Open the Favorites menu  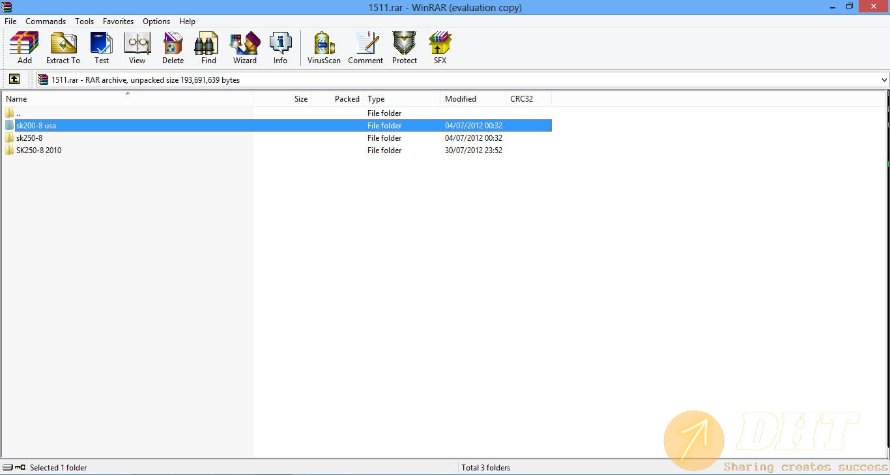point(118,21)
